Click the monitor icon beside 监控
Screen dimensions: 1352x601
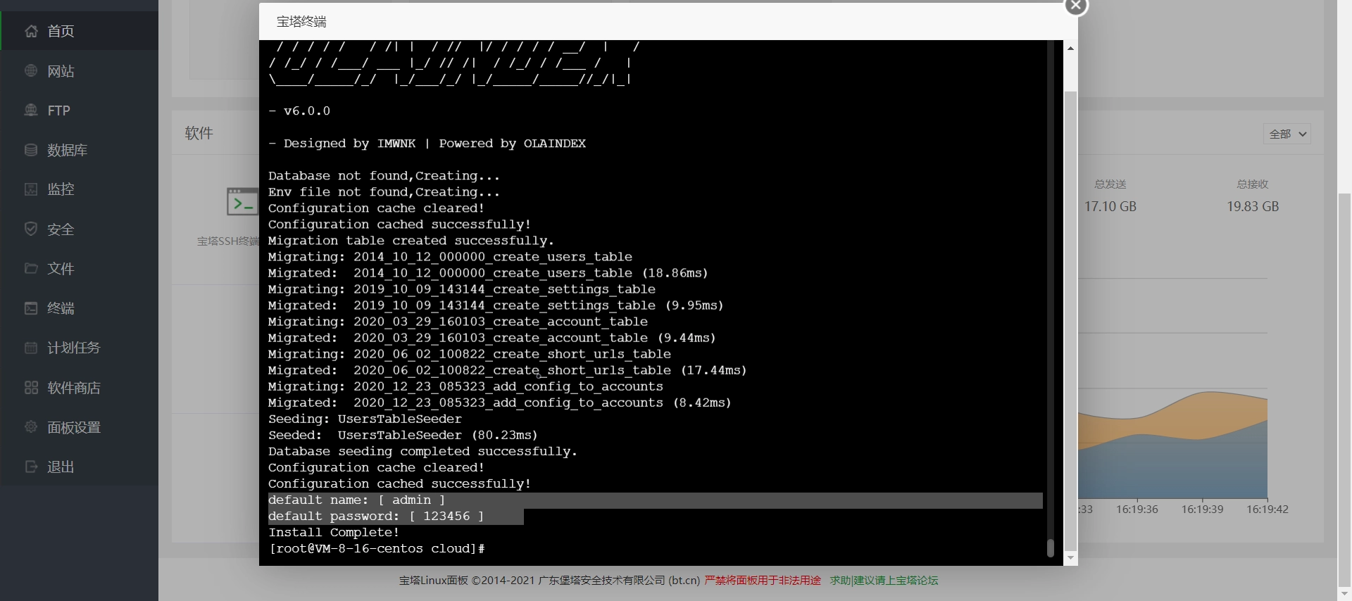[31, 189]
